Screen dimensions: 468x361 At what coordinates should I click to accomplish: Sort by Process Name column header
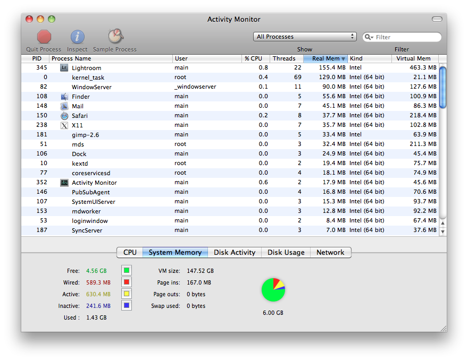[111, 58]
